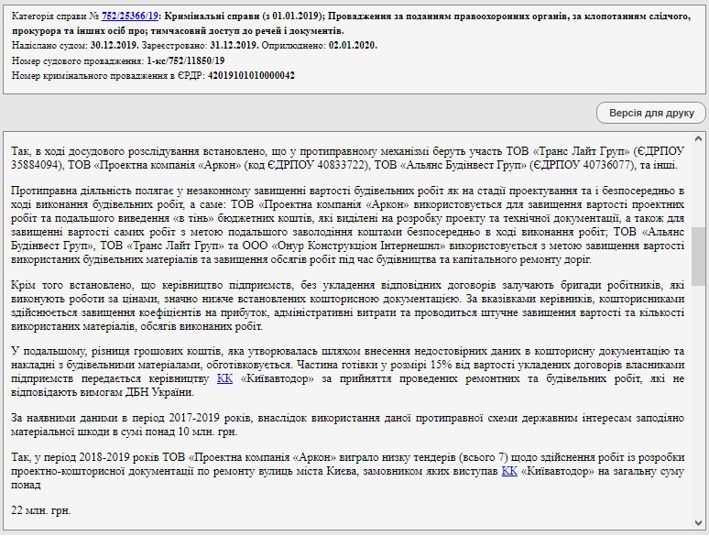This screenshot has height=536, width=709.
Task: Click scrollbar track below the thumb
Action: click(x=698, y=412)
